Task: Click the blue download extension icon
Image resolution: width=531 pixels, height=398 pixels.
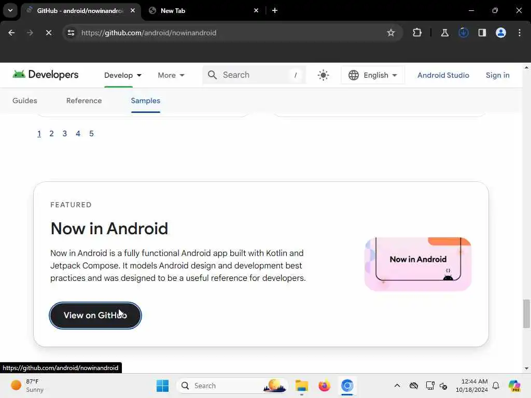Action: coord(463,33)
